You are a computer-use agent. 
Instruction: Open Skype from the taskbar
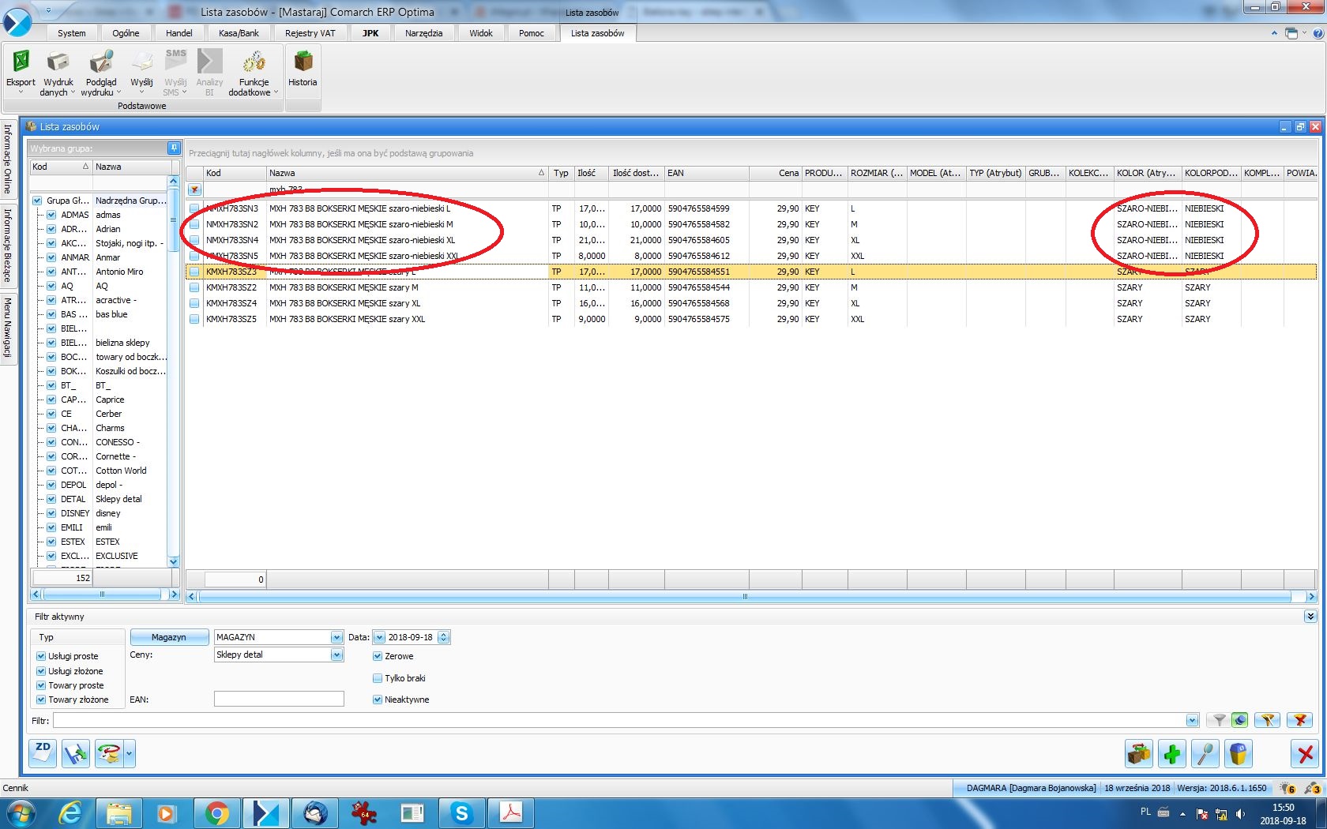coord(461,812)
